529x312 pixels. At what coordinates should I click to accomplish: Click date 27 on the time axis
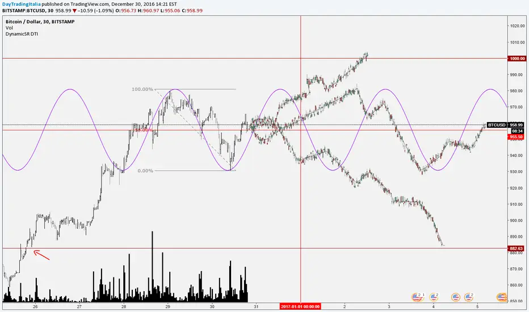79,306
